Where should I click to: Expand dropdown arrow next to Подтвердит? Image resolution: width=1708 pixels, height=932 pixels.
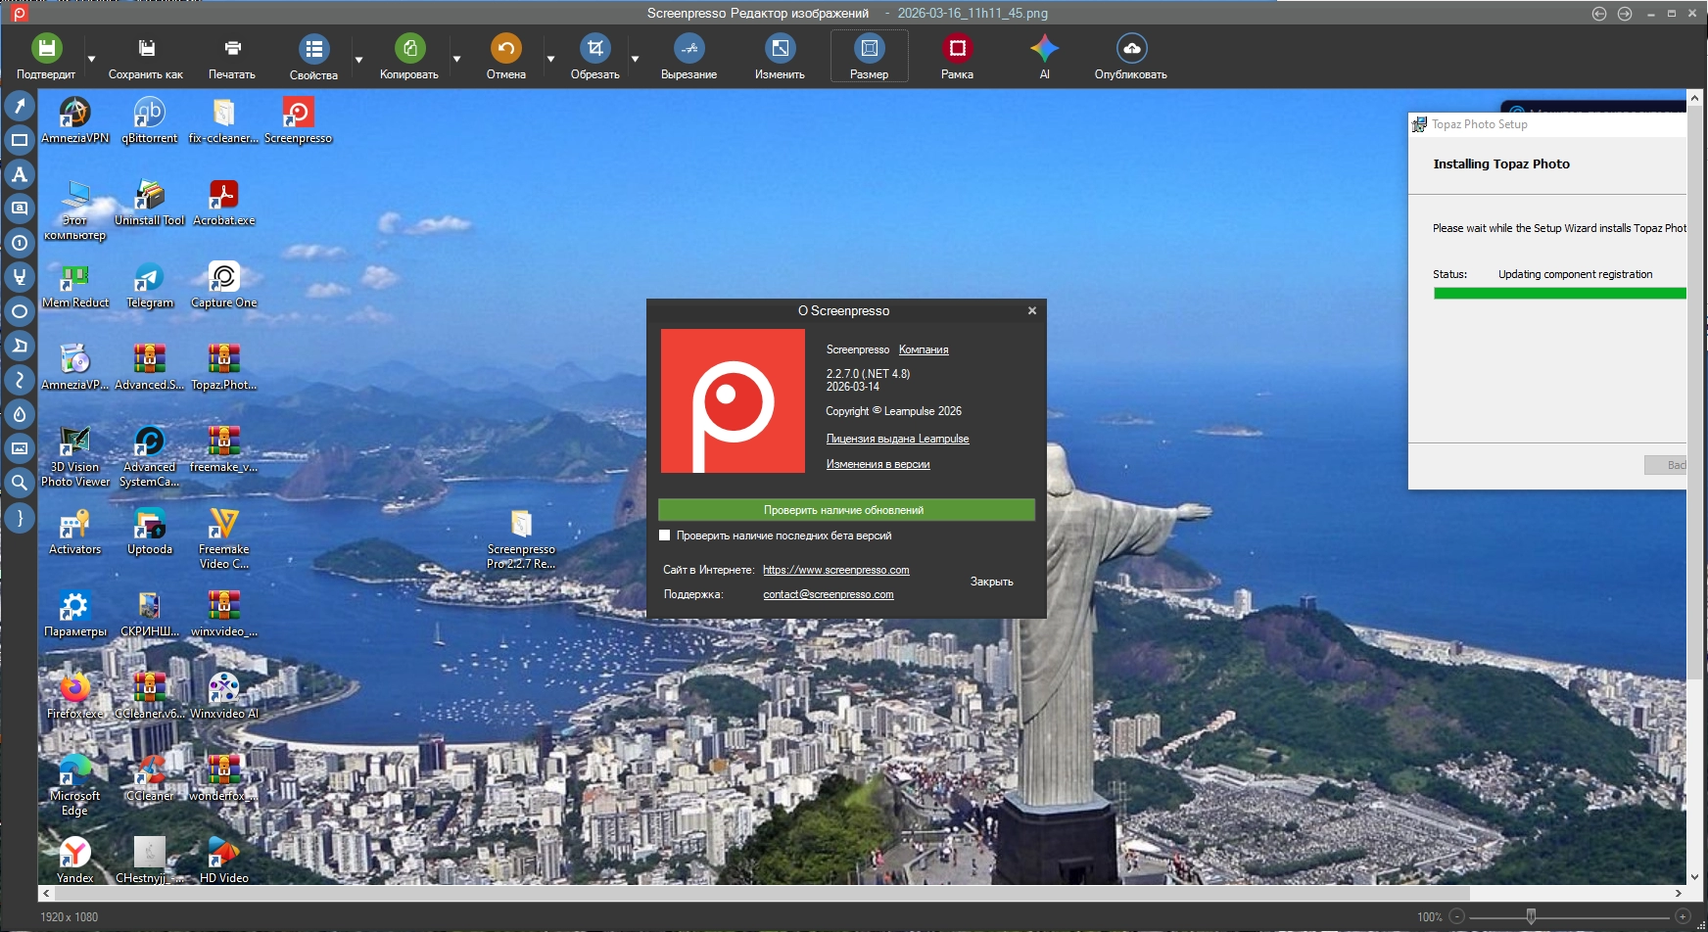point(92,60)
